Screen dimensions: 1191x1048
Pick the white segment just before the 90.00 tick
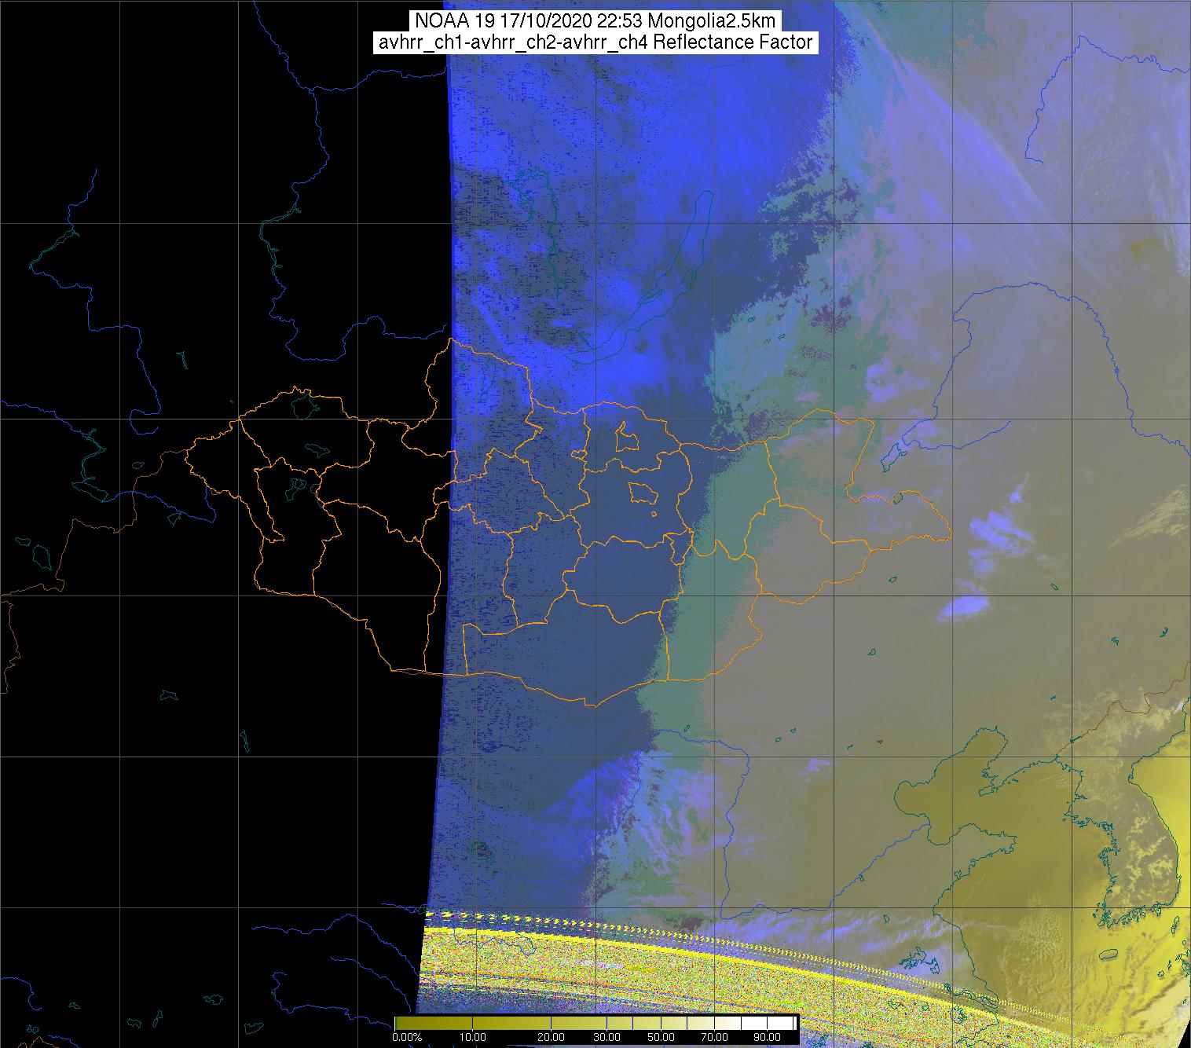[753, 1023]
